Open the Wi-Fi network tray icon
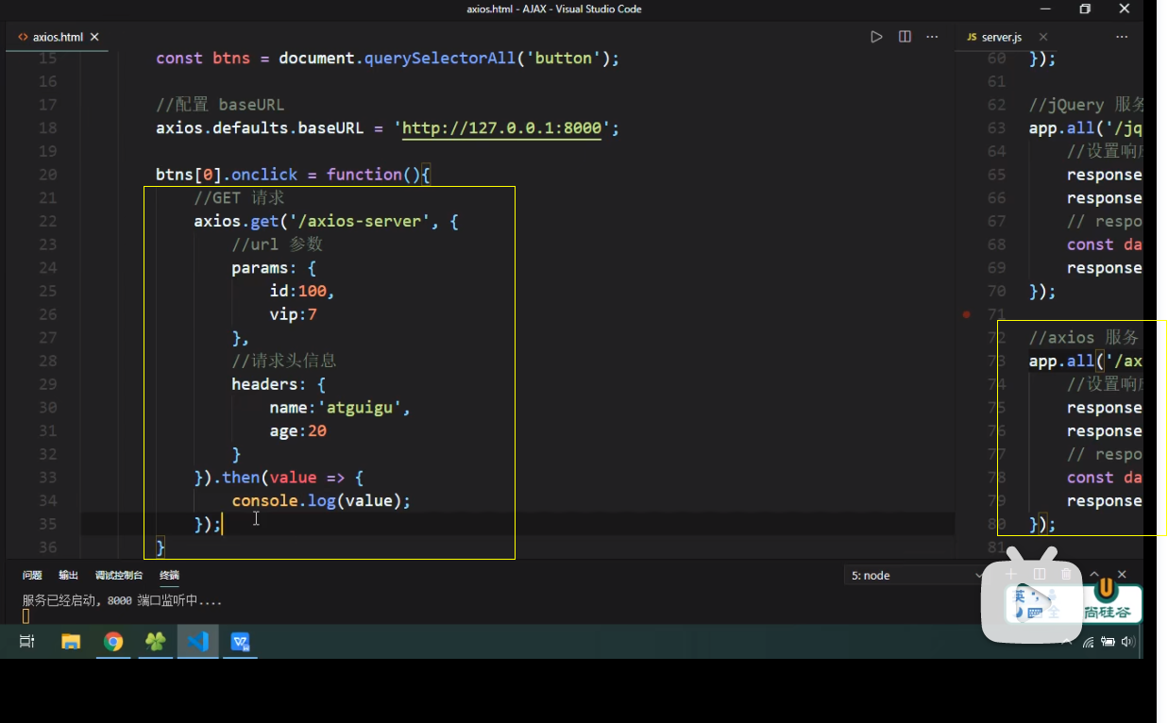 point(1088,642)
